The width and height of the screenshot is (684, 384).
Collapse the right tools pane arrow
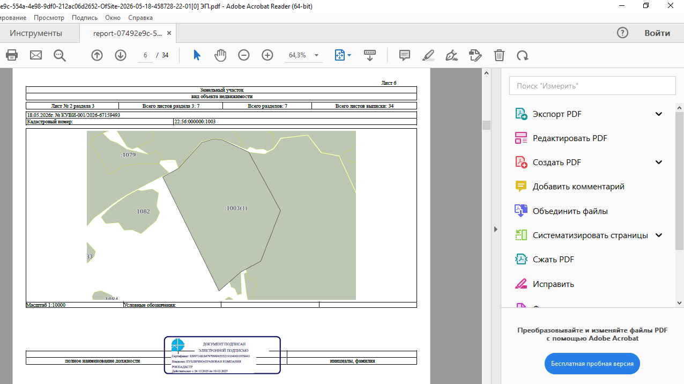point(496,229)
